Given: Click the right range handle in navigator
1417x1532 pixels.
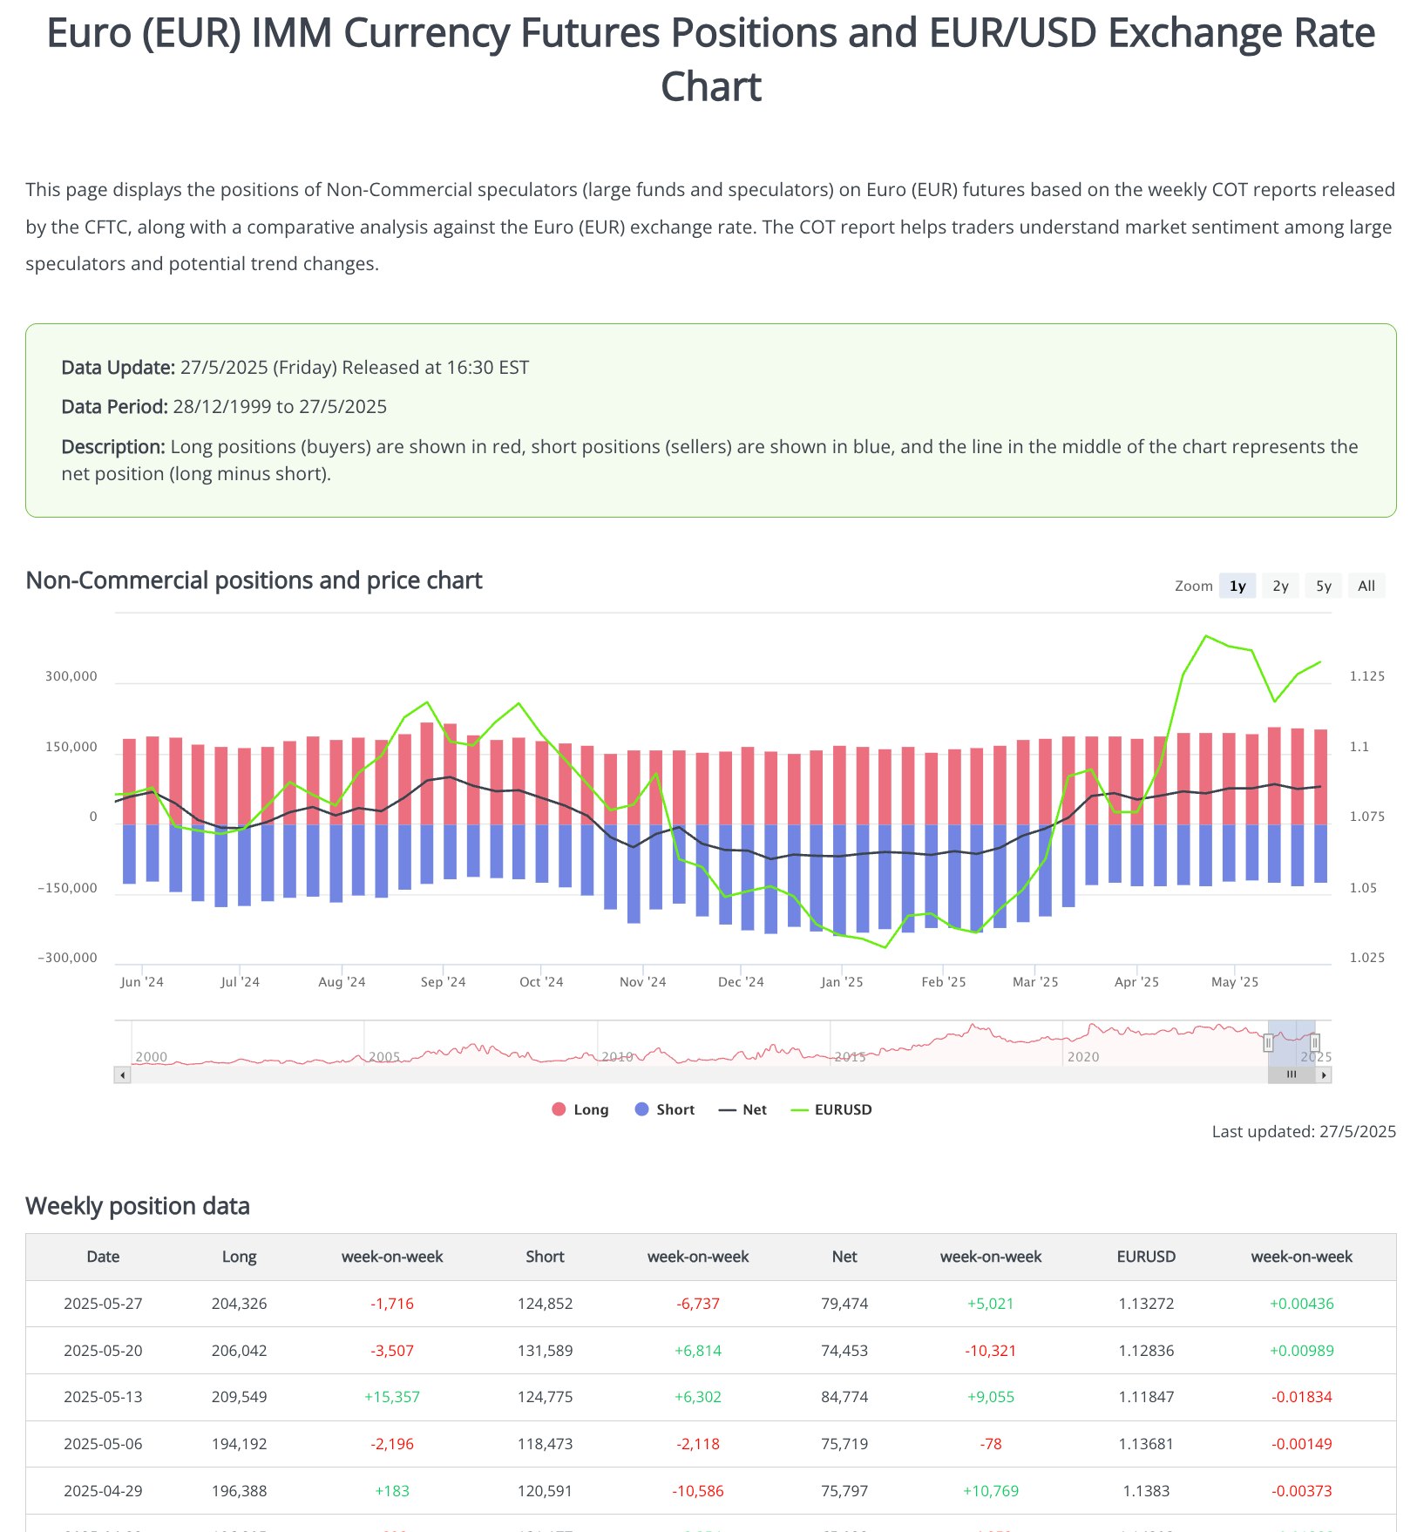Looking at the screenshot, I should click(x=1315, y=1042).
